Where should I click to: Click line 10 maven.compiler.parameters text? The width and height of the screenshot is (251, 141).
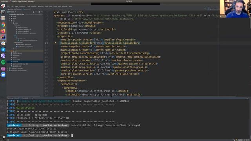point(100,43)
